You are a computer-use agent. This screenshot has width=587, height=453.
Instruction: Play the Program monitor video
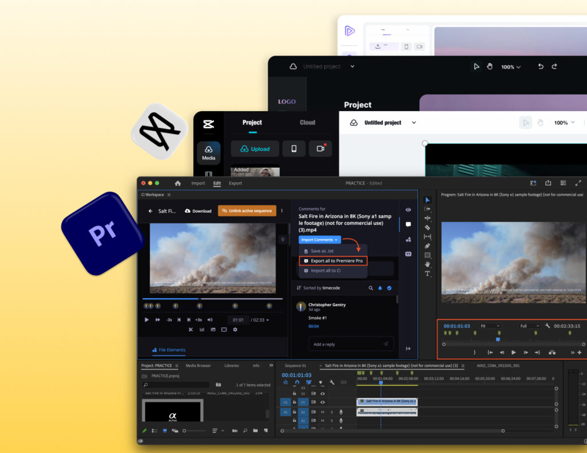coord(514,352)
